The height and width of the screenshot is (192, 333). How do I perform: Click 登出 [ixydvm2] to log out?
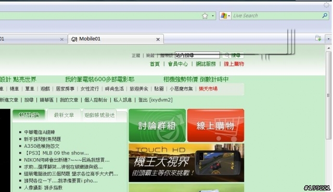155,100
